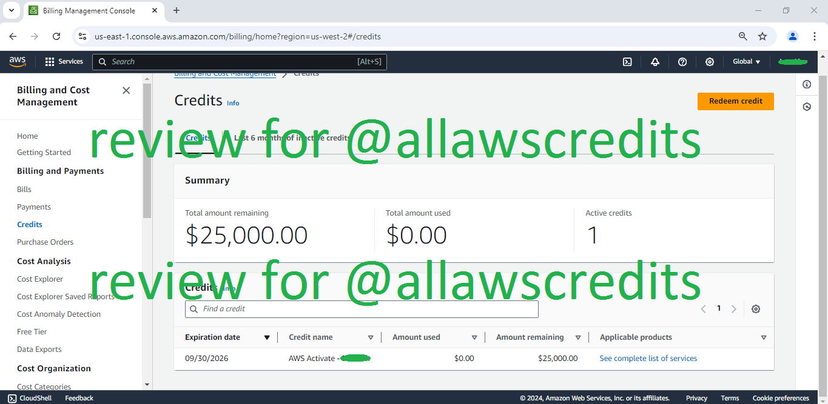Open Payments in the sidebar
Screen dimensions: 828x404
point(34,207)
